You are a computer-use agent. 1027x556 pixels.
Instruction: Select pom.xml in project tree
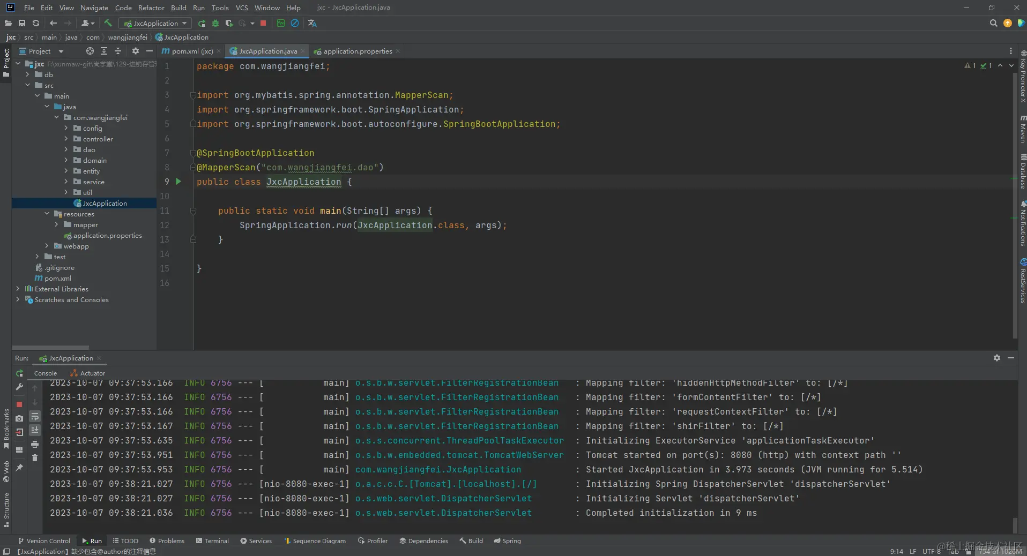point(57,278)
